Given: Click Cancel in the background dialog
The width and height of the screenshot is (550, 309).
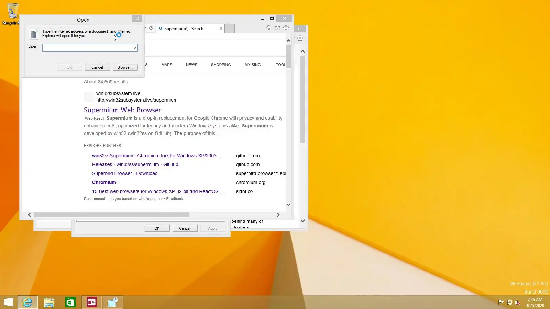Looking at the screenshot, I should click(x=185, y=228).
